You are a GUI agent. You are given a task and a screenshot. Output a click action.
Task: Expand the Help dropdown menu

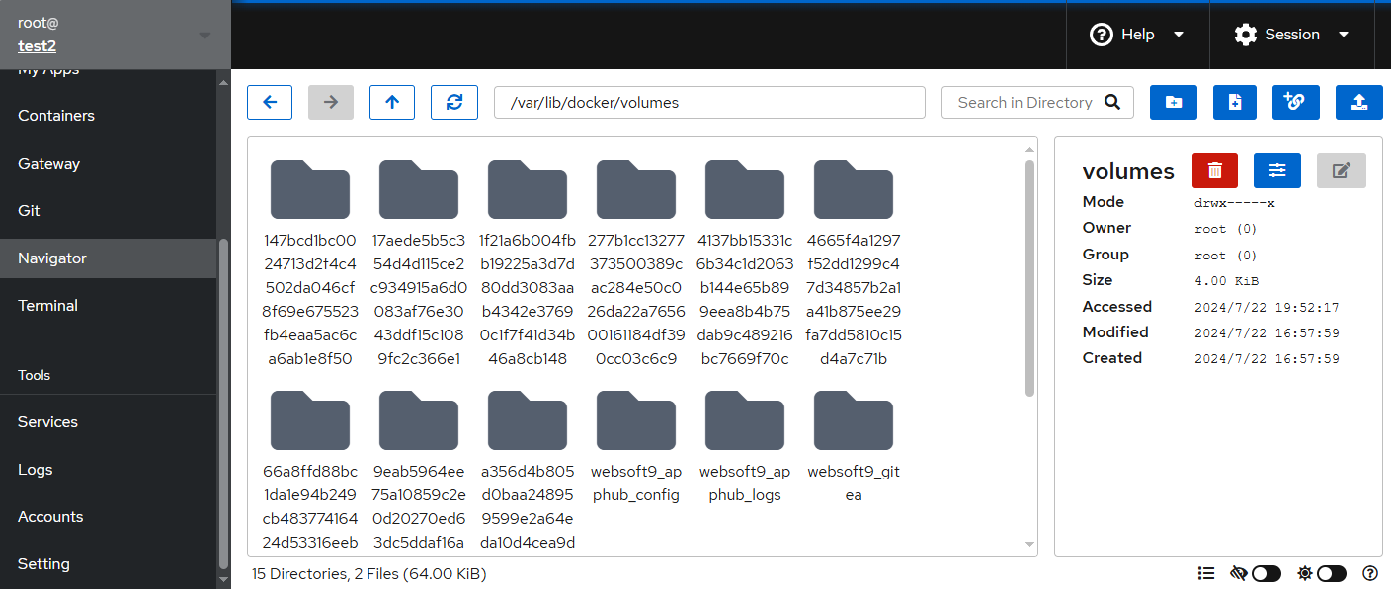click(1137, 35)
